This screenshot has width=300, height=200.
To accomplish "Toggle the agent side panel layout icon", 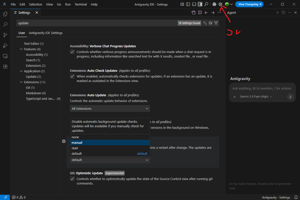I will [200, 4].
